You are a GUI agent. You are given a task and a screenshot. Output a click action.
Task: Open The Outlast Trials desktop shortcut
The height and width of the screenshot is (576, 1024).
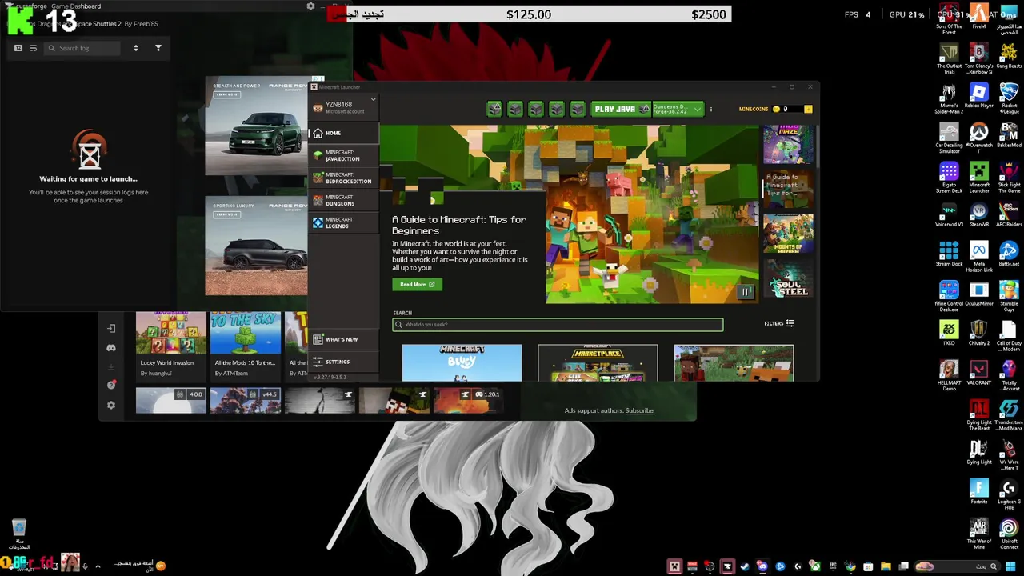coord(949,59)
